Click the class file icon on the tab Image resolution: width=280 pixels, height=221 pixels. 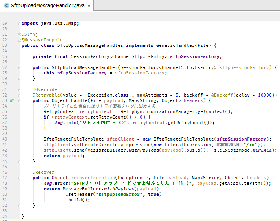click(x=7, y=6)
